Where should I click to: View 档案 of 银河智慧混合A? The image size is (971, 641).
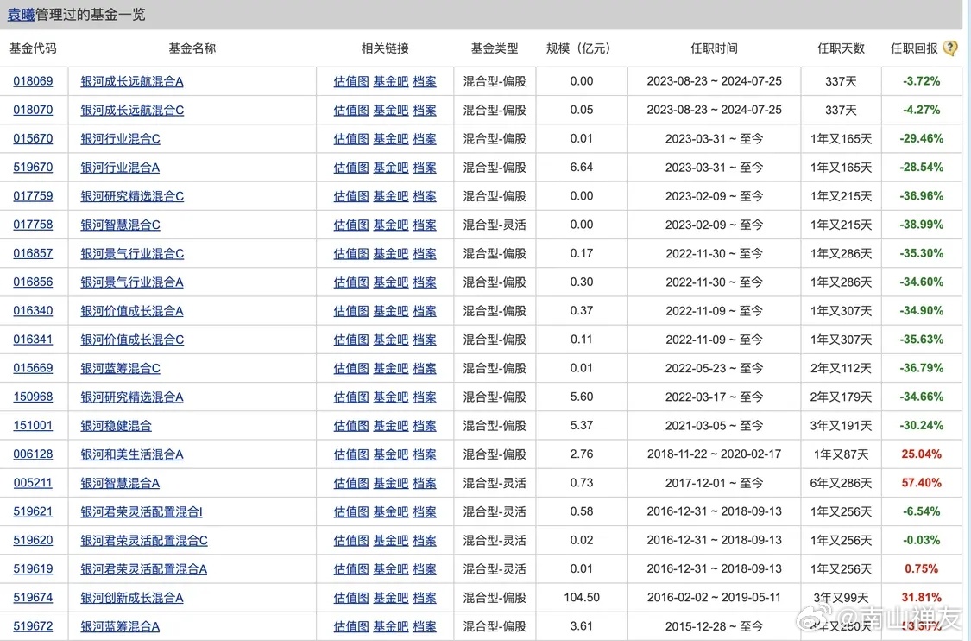pos(424,483)
